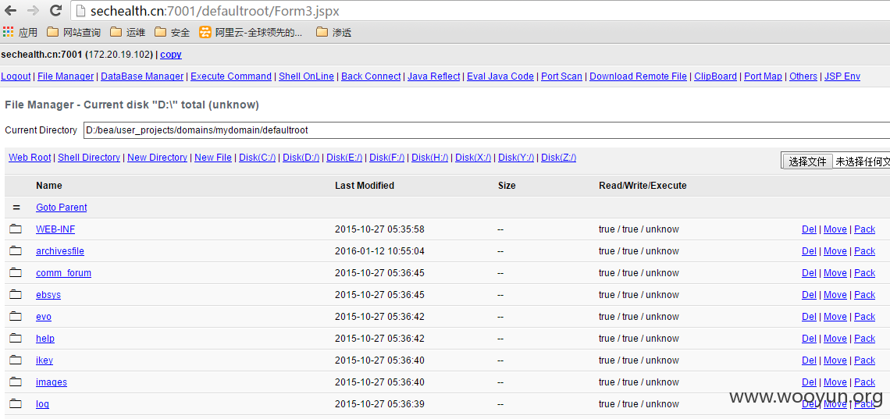Open Port Map link
The height and width of the screenshot is (419, 890).
click(763, 76)
